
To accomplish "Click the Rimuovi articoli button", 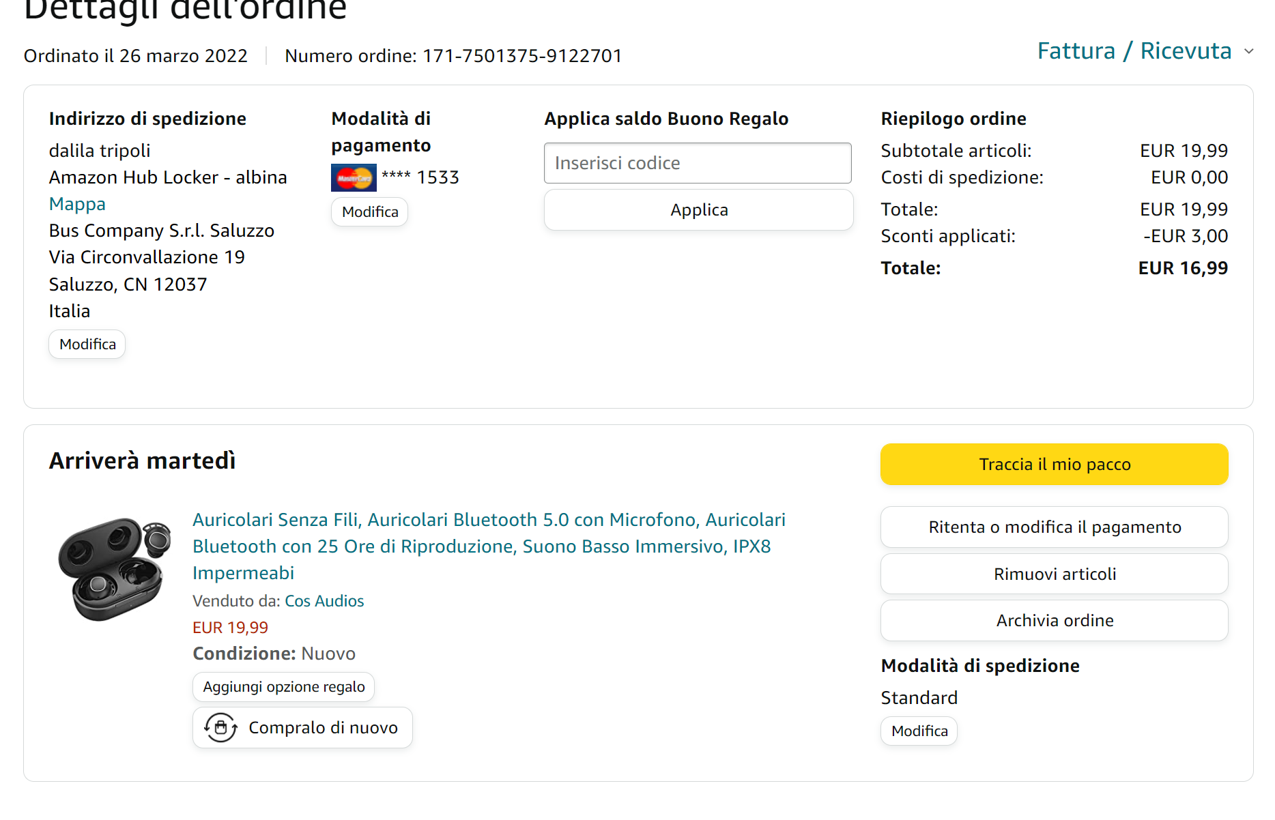I will pyautogui.click(x=1054, y=574).
